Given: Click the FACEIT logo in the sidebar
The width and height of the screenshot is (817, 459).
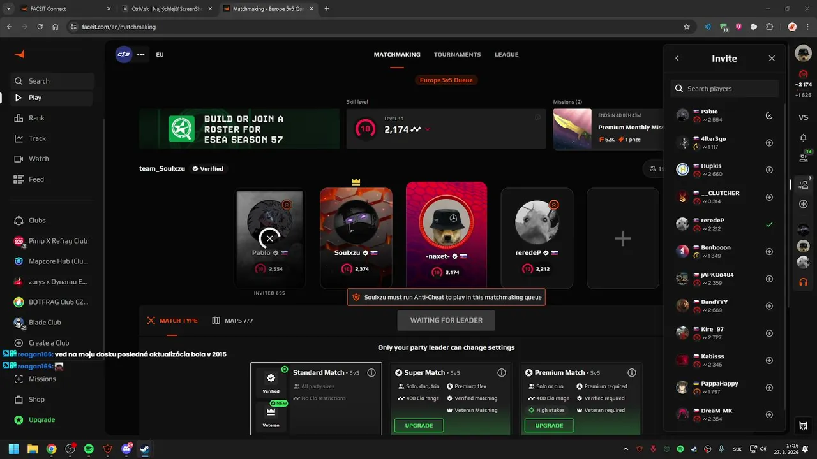Looking at the screenshot, I should coord(19,54).
